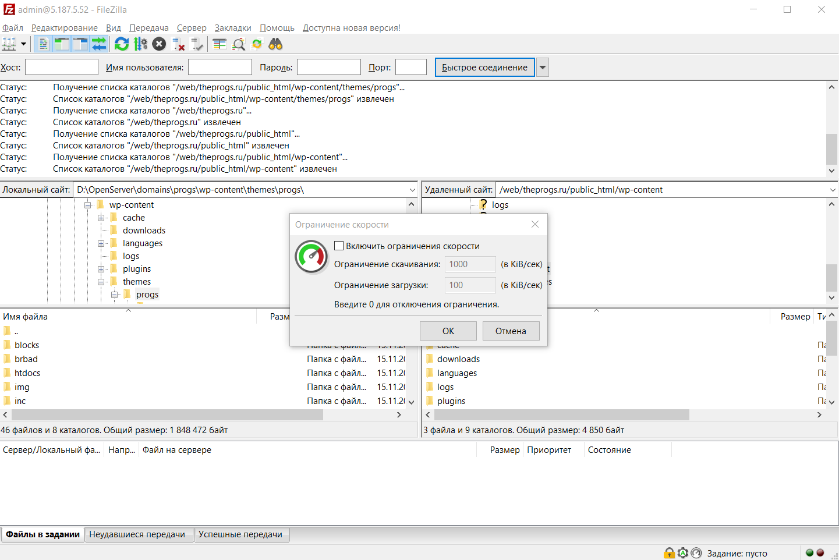Open the directory listing filters icon
This screenshot has height=560, width=839.
(x=220, y=44)
